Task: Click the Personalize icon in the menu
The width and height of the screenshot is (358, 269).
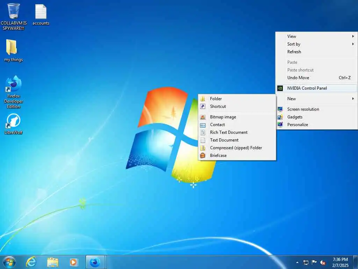Action: [x=280, y=125]
